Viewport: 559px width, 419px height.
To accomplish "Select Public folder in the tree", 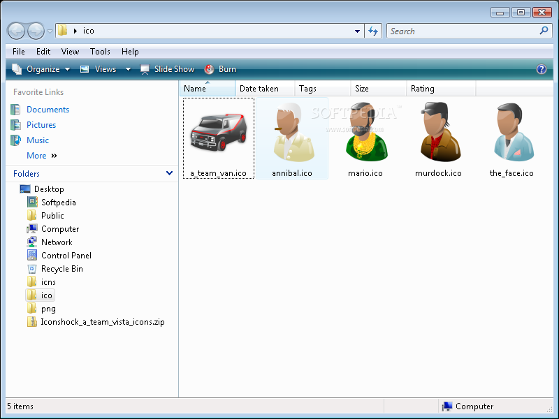I will pos(52,216).
